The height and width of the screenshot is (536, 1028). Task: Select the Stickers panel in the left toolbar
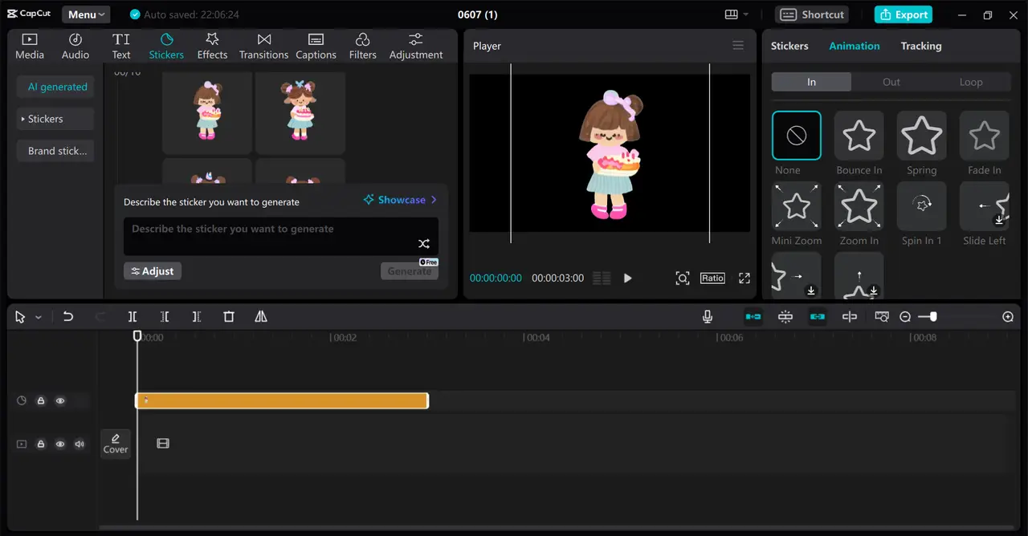166,45
